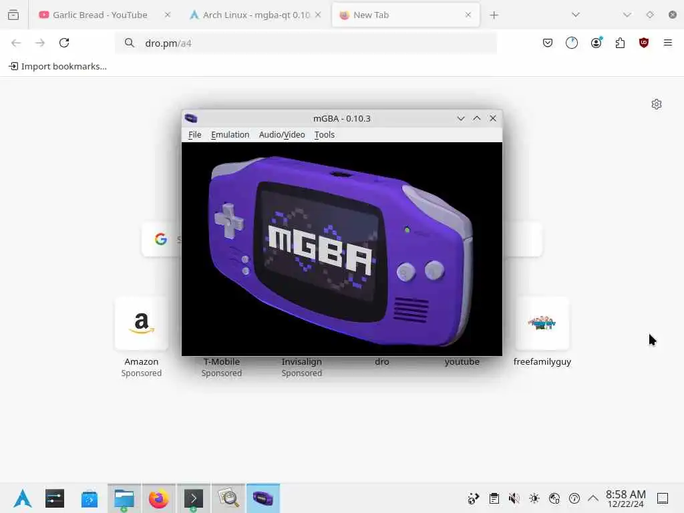
Task: Select the mGBA taskbar entry
Action: click(263, 498)
